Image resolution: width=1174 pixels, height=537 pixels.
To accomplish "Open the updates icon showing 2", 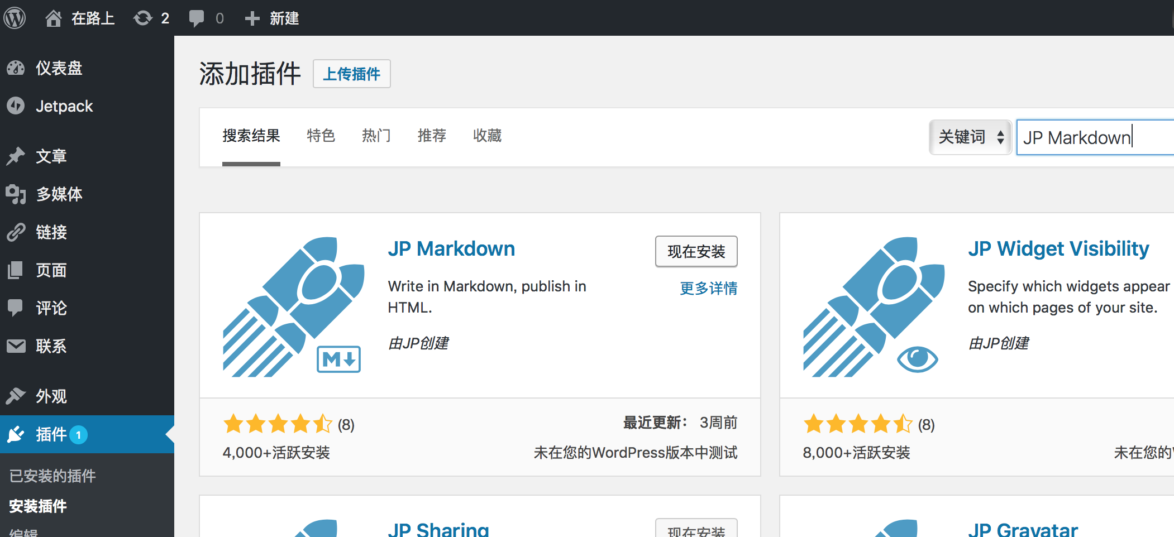I will pyautogui.click(x=143, y=18).
